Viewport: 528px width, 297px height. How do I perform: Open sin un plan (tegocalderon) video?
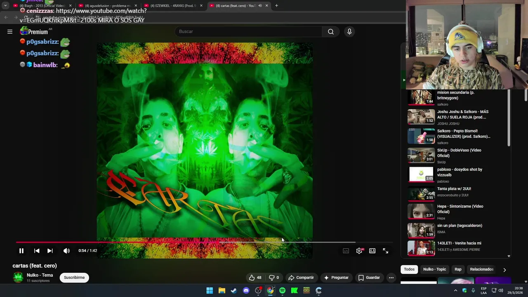(x=460, y=226)
